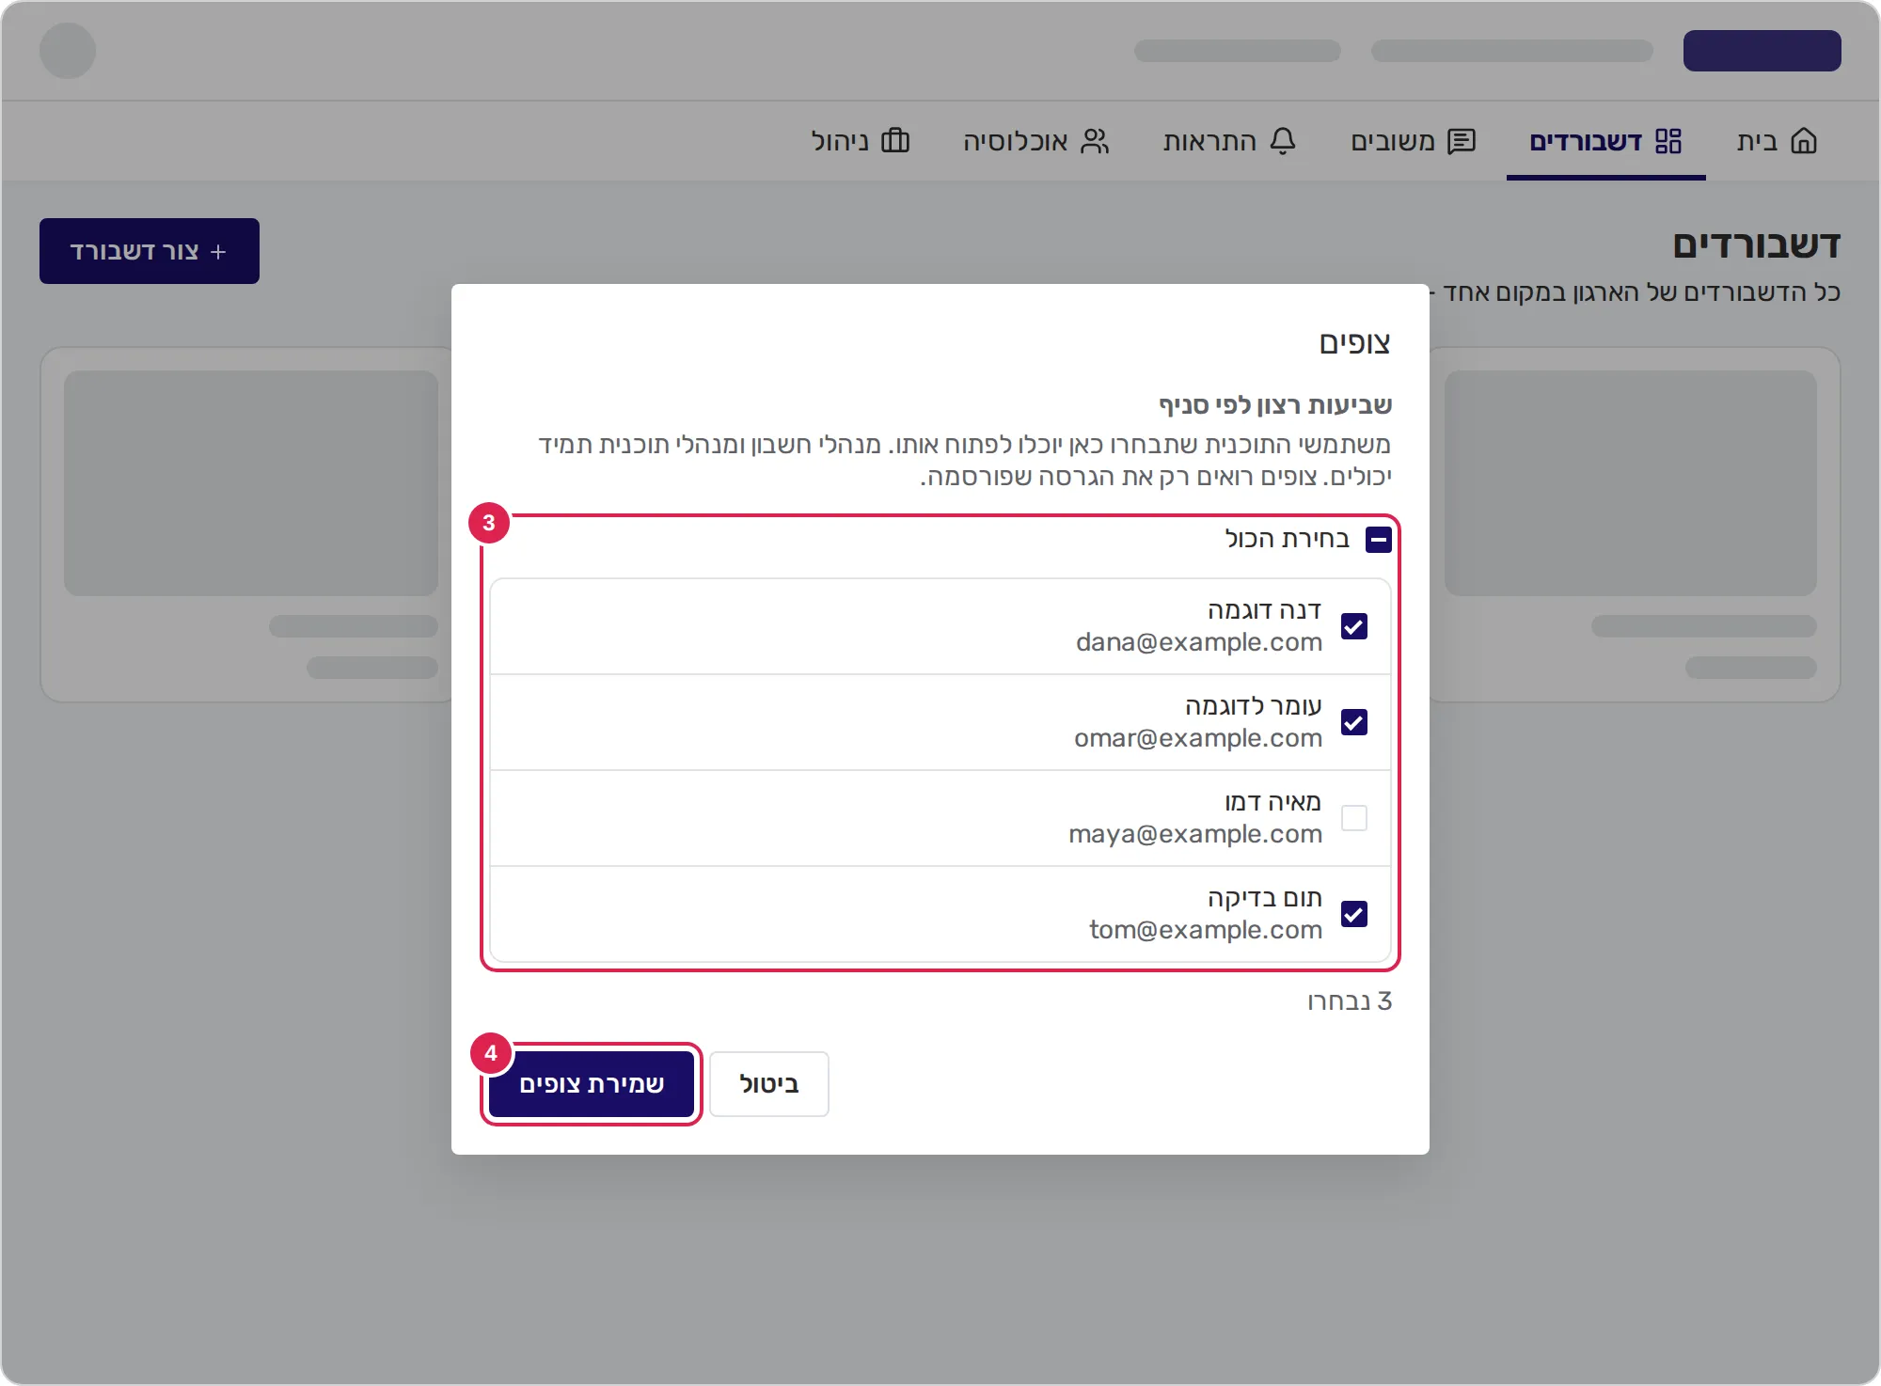
Task: Switch to the התראות tab
Action: [x=1230, y=141]
